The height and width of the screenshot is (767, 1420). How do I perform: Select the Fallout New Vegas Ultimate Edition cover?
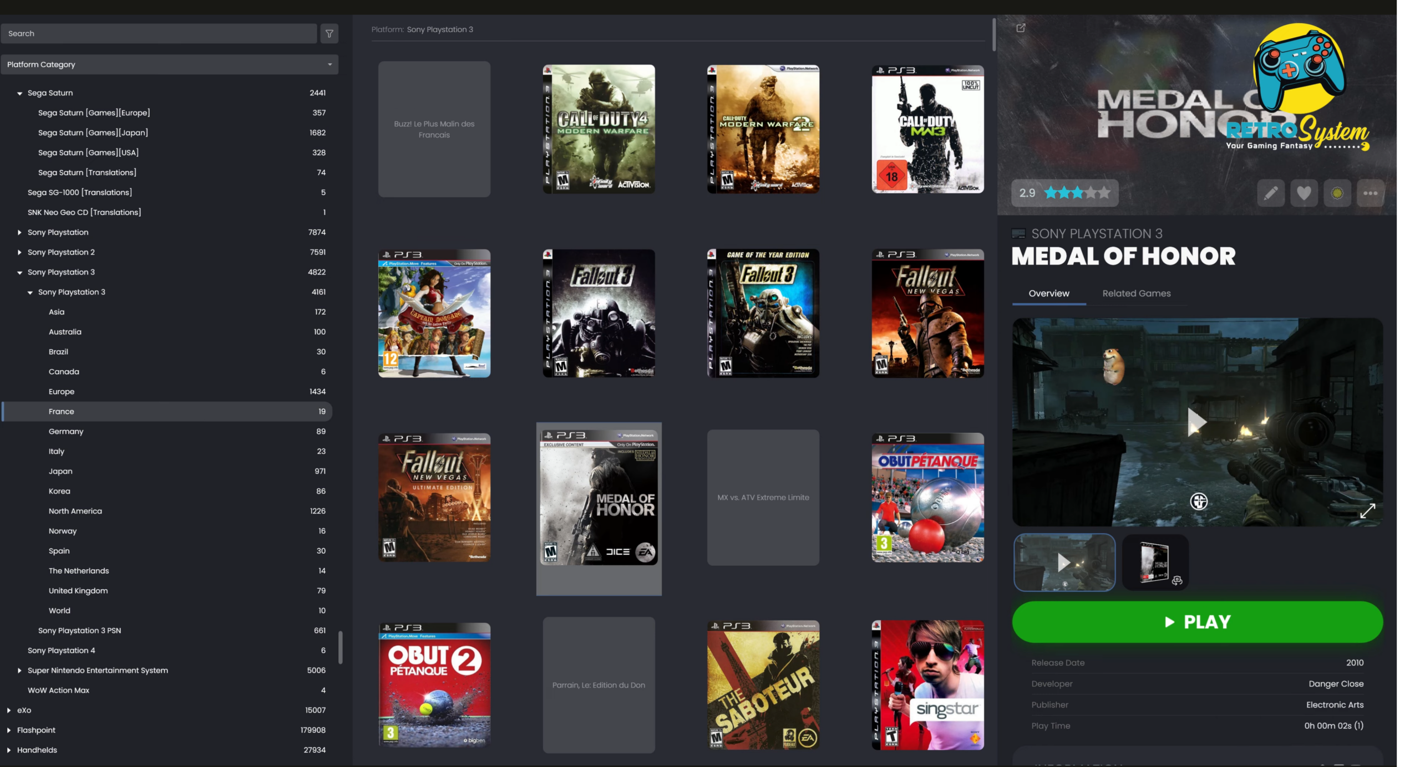pos(434,497)
